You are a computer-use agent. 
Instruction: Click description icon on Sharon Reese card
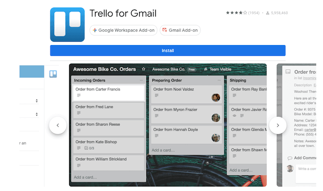[x=79, y=130]
